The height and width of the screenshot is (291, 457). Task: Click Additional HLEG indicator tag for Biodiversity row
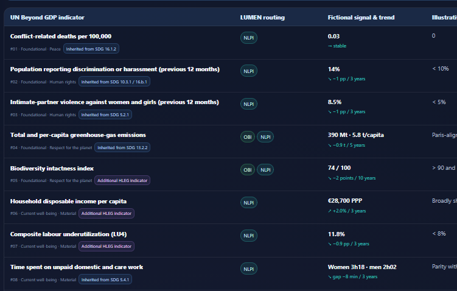(122, 180)
